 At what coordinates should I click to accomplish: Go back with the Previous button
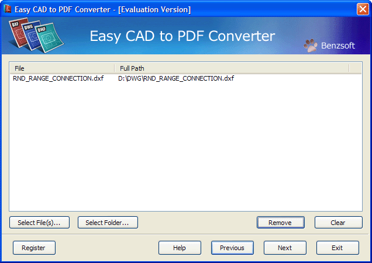pos(232,248)
